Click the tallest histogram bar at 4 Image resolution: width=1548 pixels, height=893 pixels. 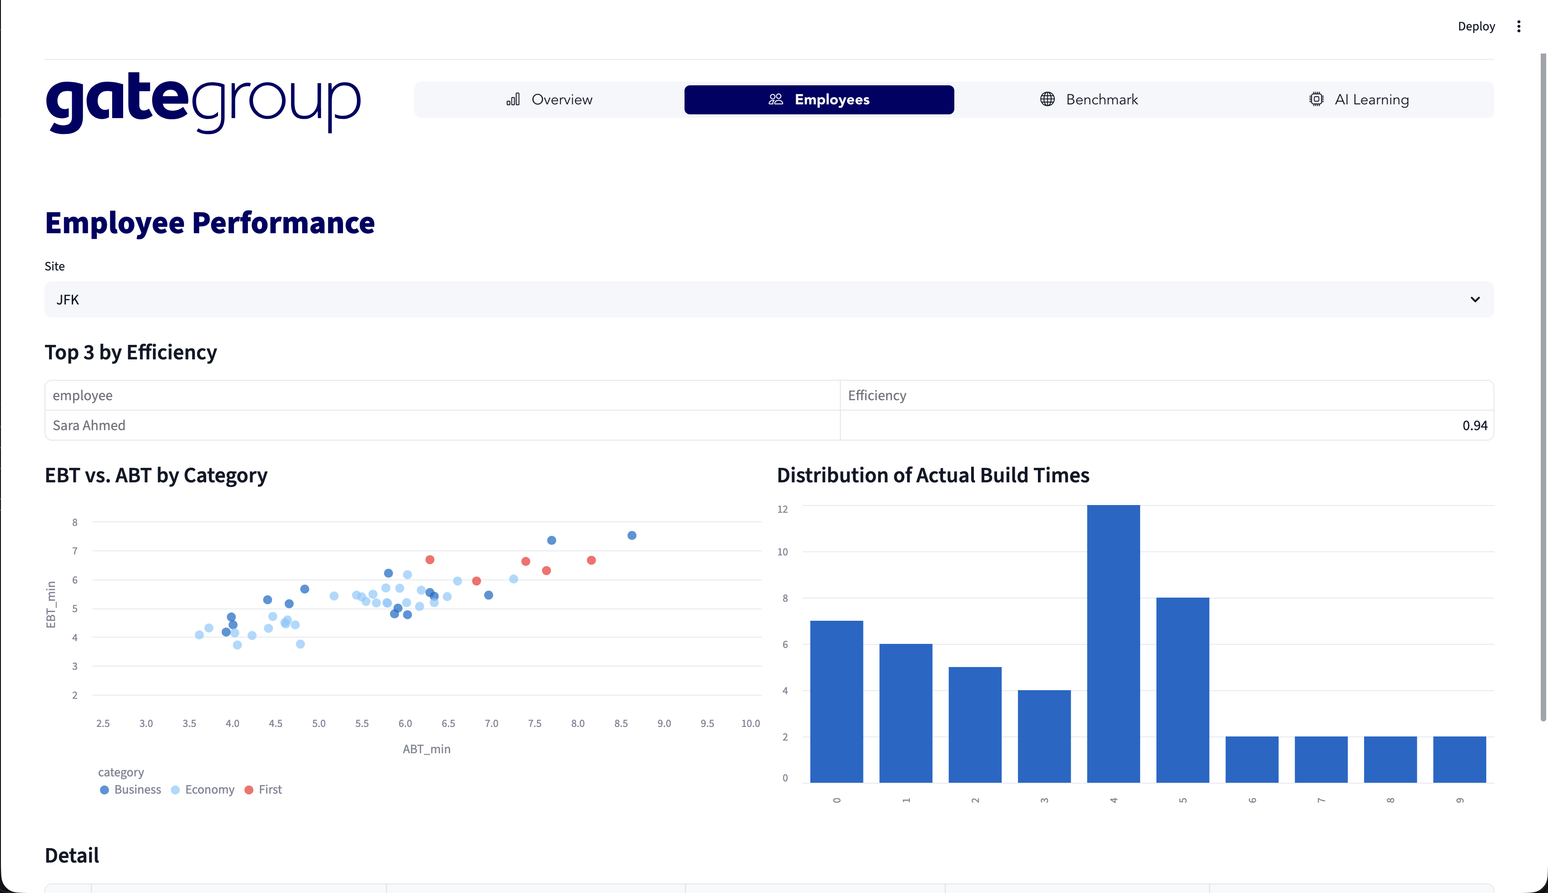(x=1113, y=644)
